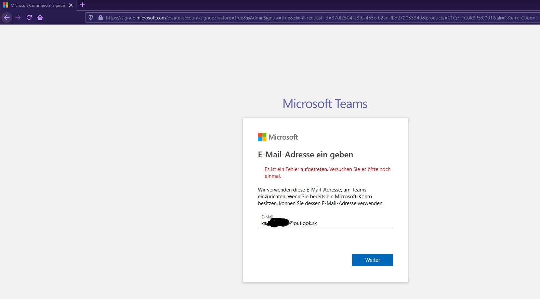Close the Microsoft Commercial Signup tab
Image resolution: width=540 pixels, height=299 pixels.
71,5
